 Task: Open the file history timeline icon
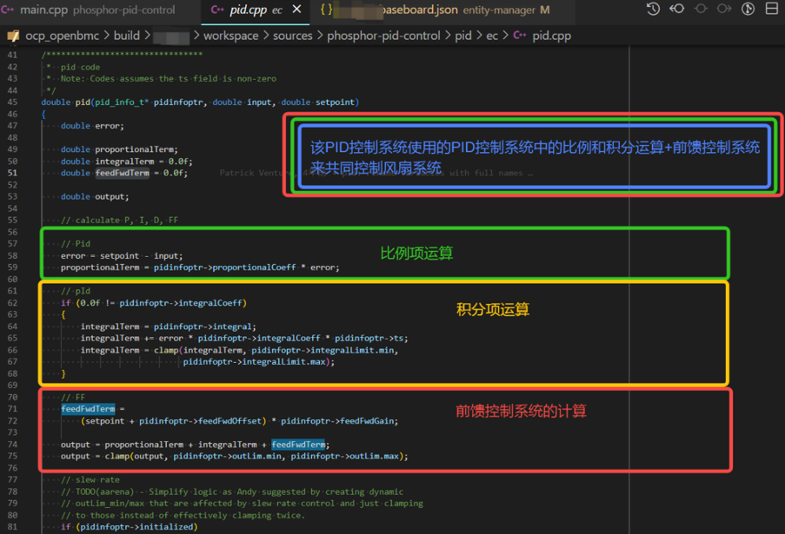653,9
